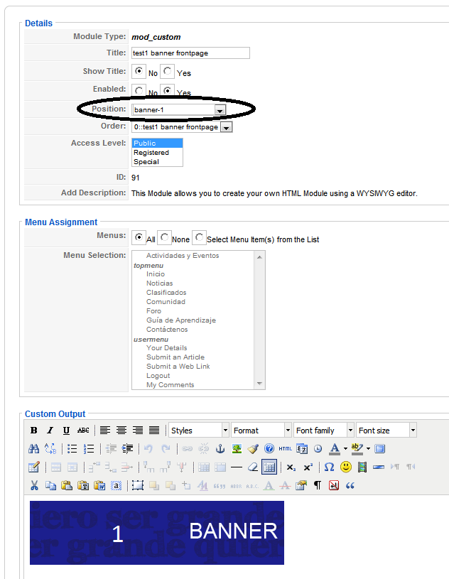Apply underline formatting

pos(67,431)
